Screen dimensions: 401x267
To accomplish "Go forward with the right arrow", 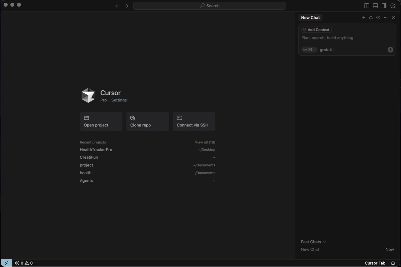I will (x=126, y=6).
